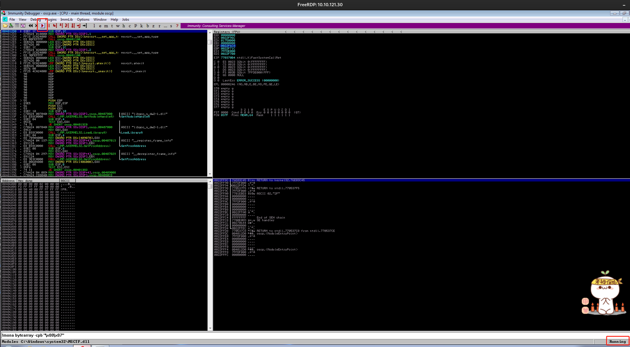Close the debugged program with black X
630x347 pixels.
pos(36,26)
